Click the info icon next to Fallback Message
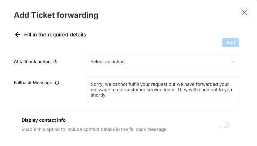The image size is (257, 146). (x=57, y=83)
